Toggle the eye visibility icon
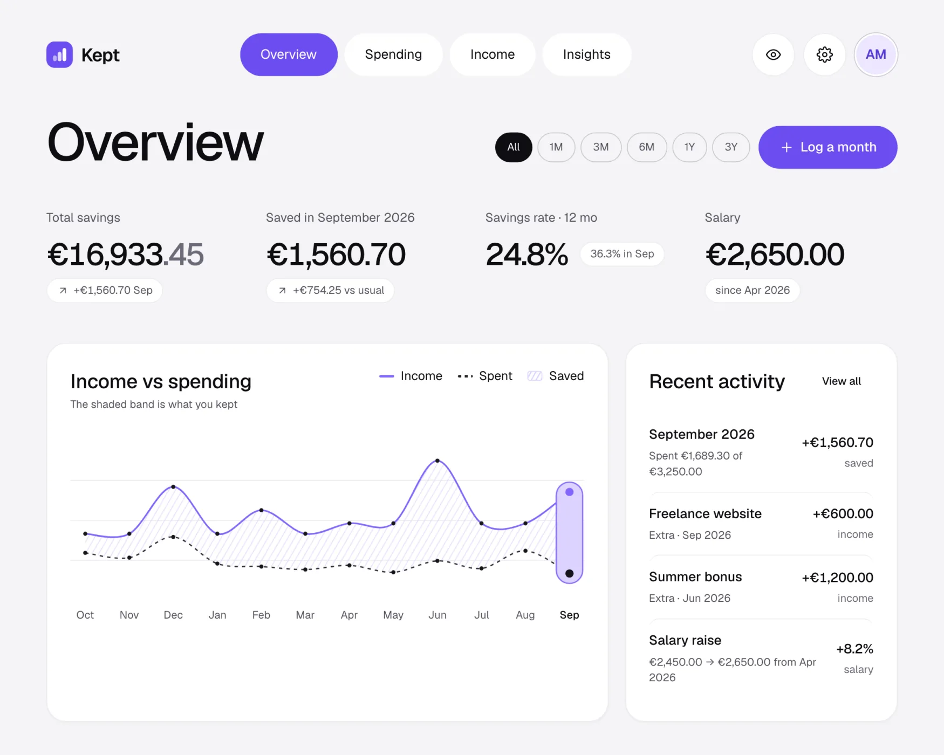Image resolution: width=944 pixels, height=755 pixels. [x=773, y=54]
